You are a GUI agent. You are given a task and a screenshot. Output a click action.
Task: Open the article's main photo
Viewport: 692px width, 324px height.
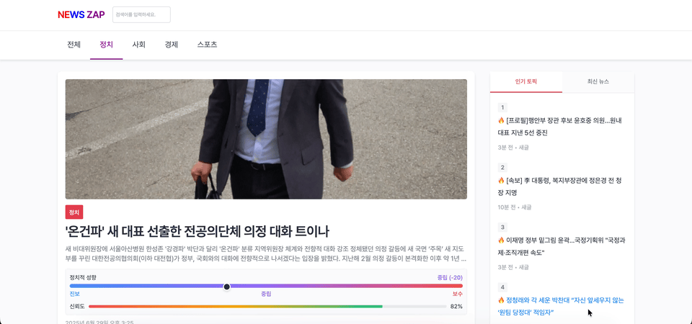point(266,139)
